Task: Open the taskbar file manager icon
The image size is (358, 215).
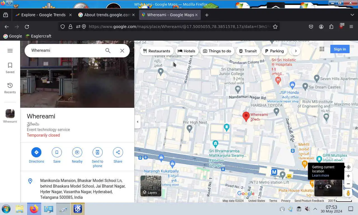Action: pos(19,209)
